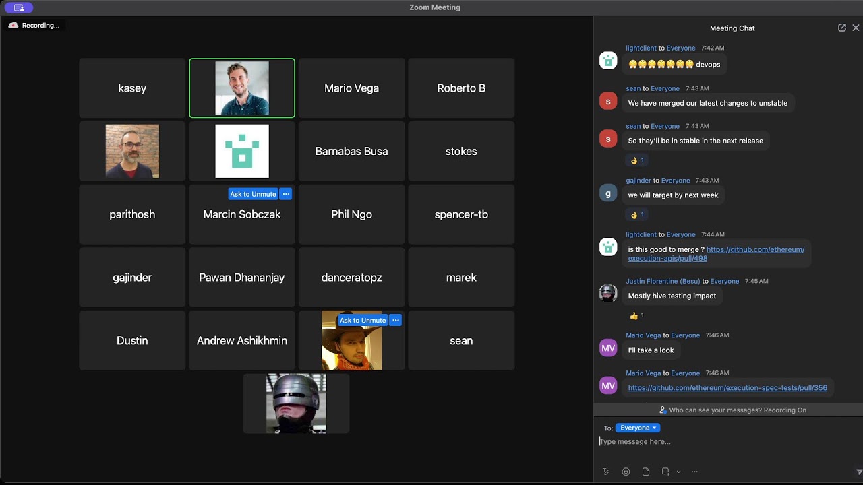
Task: Select the sean participant tile
Action: click(x=461, y=340)
